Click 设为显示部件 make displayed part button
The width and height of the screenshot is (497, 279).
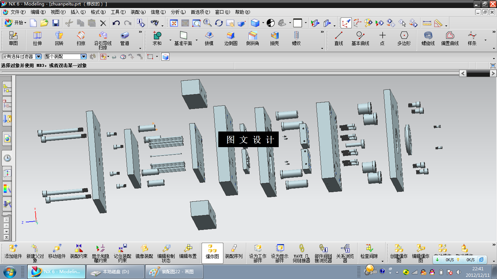pyautogui.click(x=280, y=253)
